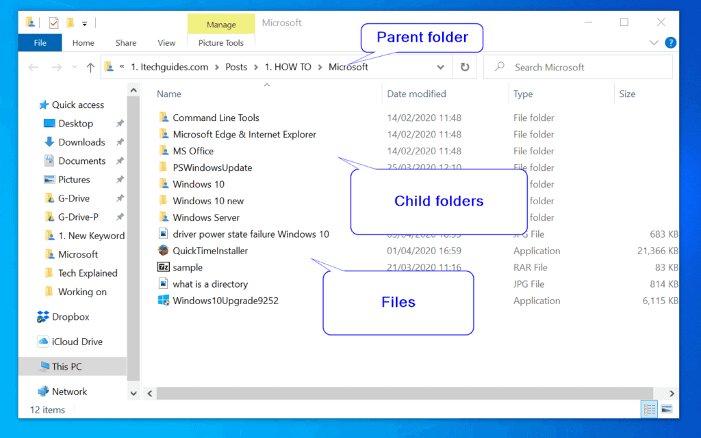Open Documents in the navigation pane

(75, 161)
